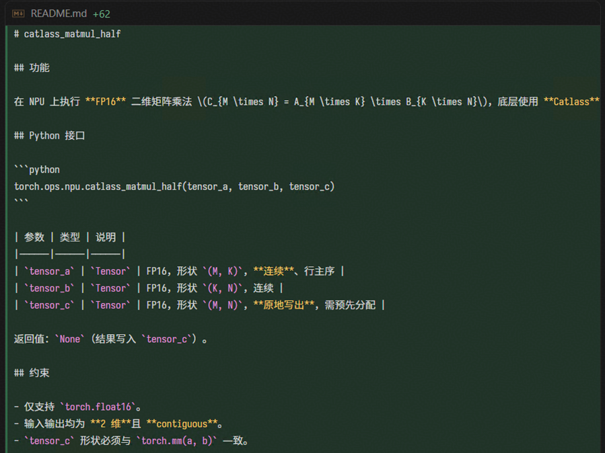Click the table header row '参数 | 类型 | 说明'
This screenshot has width=605, height=453.
70,237
